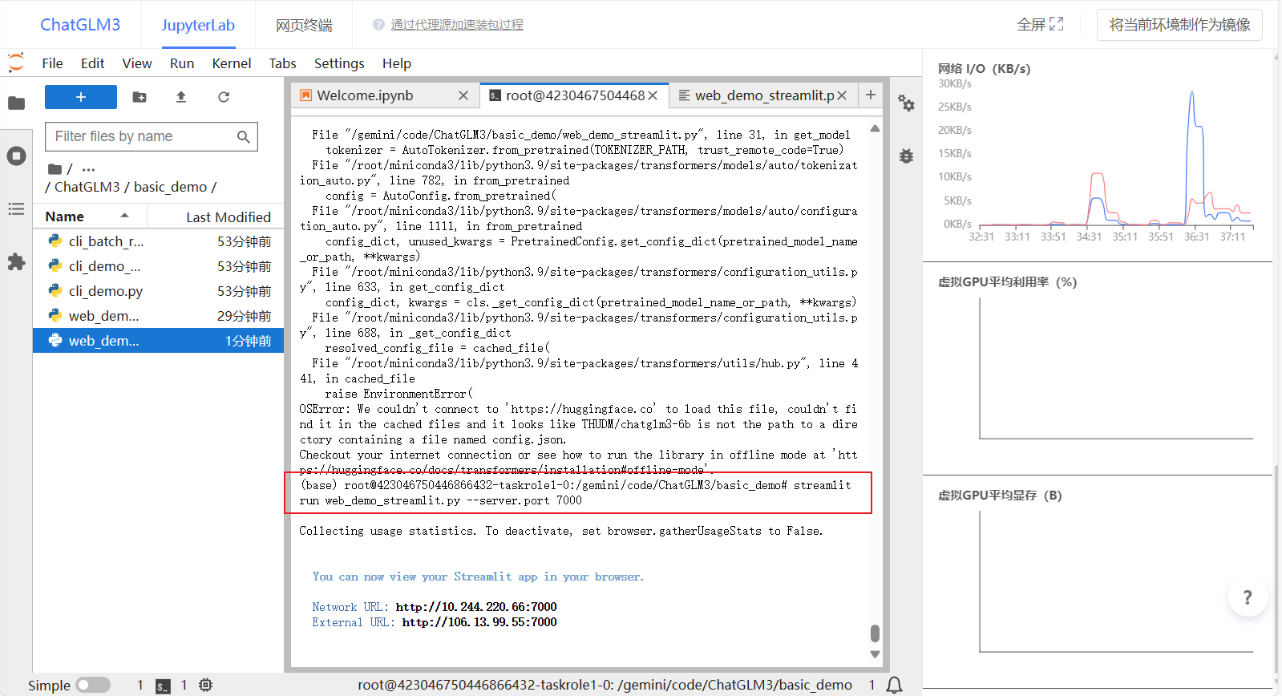Screen dimensions: 1282x696
Task: Show the table of contents panel
Action: pos(16,209)
